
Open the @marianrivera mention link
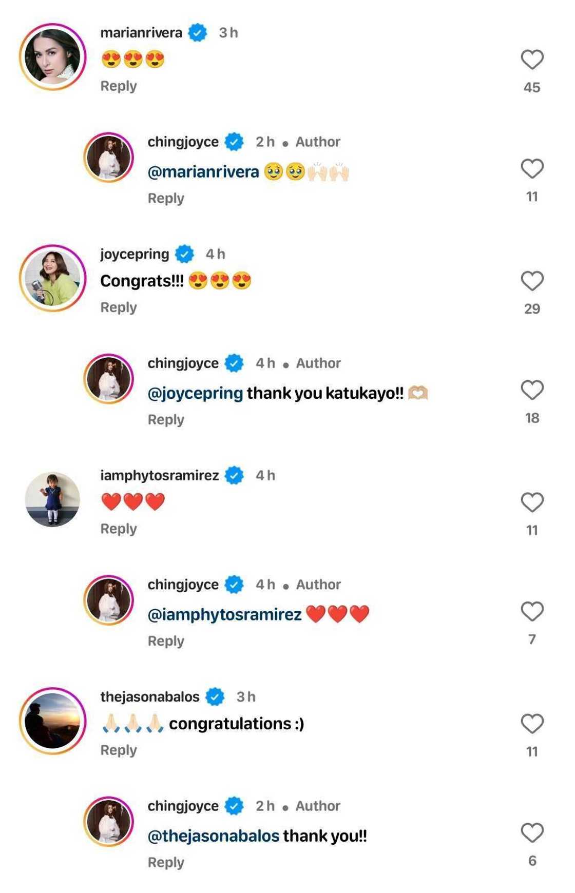[203, 172]
